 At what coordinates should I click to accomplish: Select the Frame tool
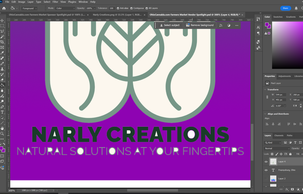2,48
